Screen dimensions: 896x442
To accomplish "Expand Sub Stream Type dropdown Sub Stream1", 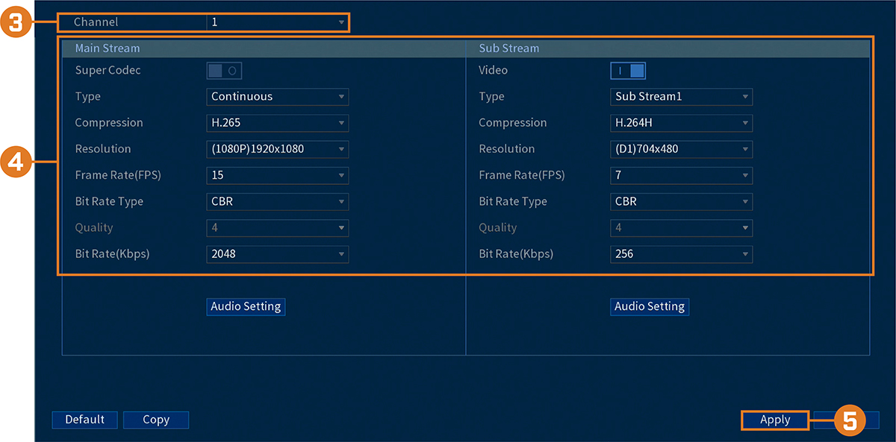I will 682,97.
